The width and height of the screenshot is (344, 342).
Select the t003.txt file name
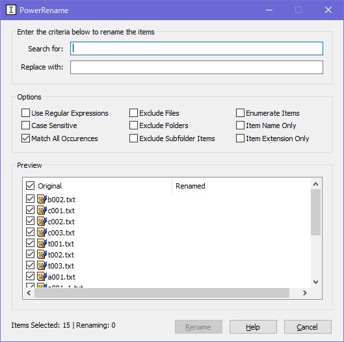(61, 266)
